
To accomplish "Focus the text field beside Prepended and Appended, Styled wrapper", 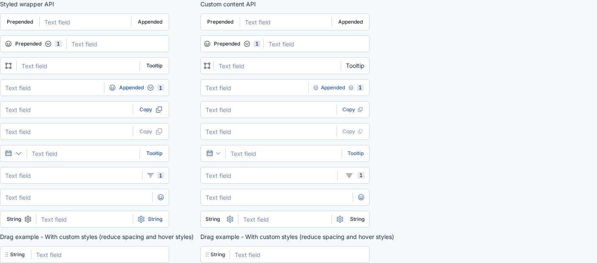I will [x=85, y=22].
